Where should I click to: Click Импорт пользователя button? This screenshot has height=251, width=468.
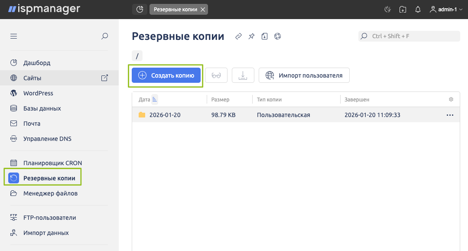304,75
